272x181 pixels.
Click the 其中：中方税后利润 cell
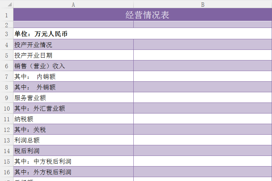click(43, 162)
